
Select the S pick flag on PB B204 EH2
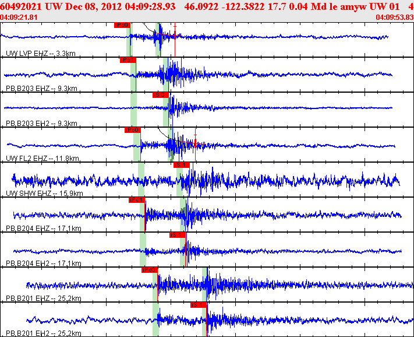click(177, 235)
